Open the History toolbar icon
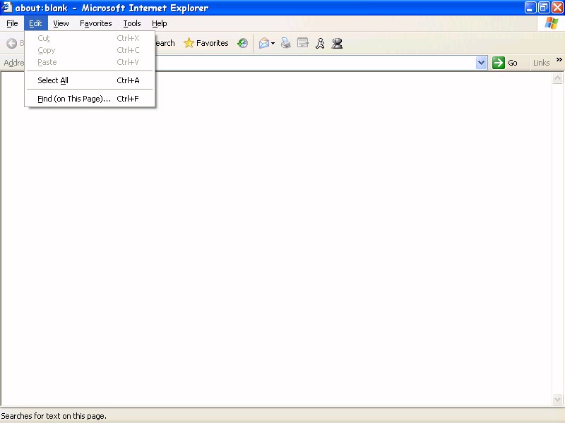The height and width of the screenshot is (423, 565). pyautogui.click(x=242, y=44)
